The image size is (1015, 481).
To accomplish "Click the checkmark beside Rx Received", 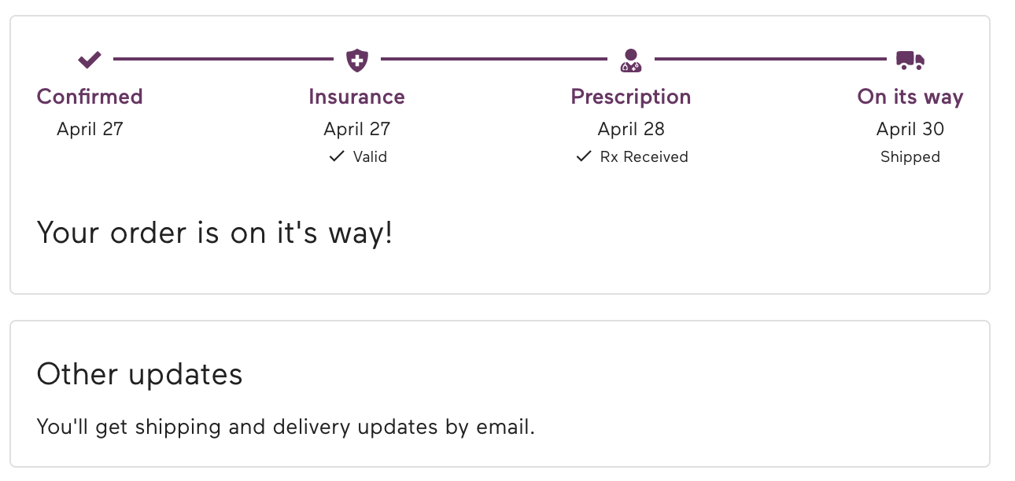I will click(583, 156).
